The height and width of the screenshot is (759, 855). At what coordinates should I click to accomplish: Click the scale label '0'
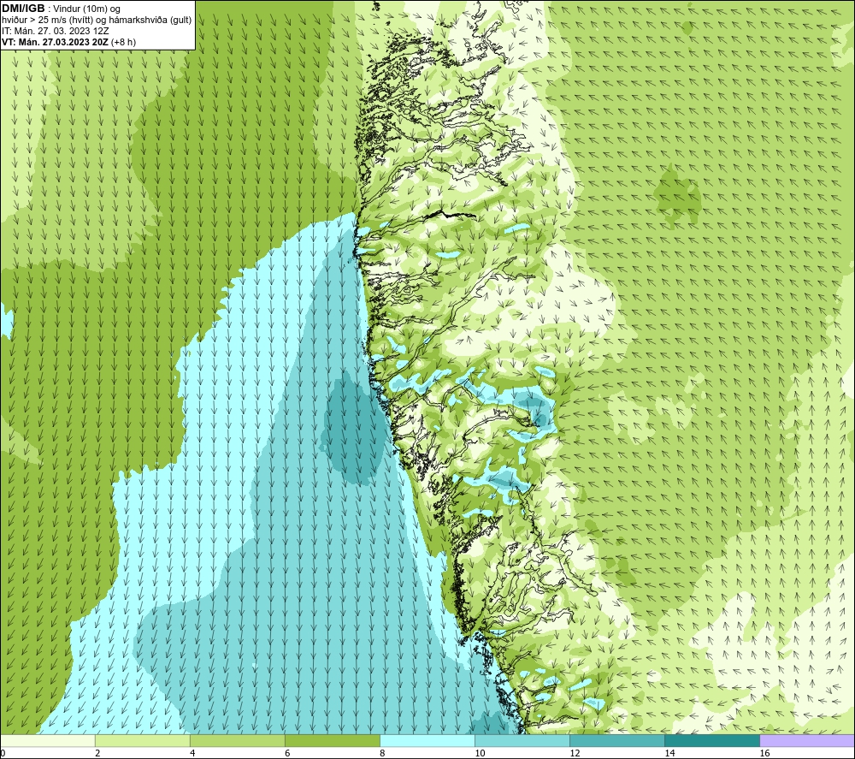point(3,754)
